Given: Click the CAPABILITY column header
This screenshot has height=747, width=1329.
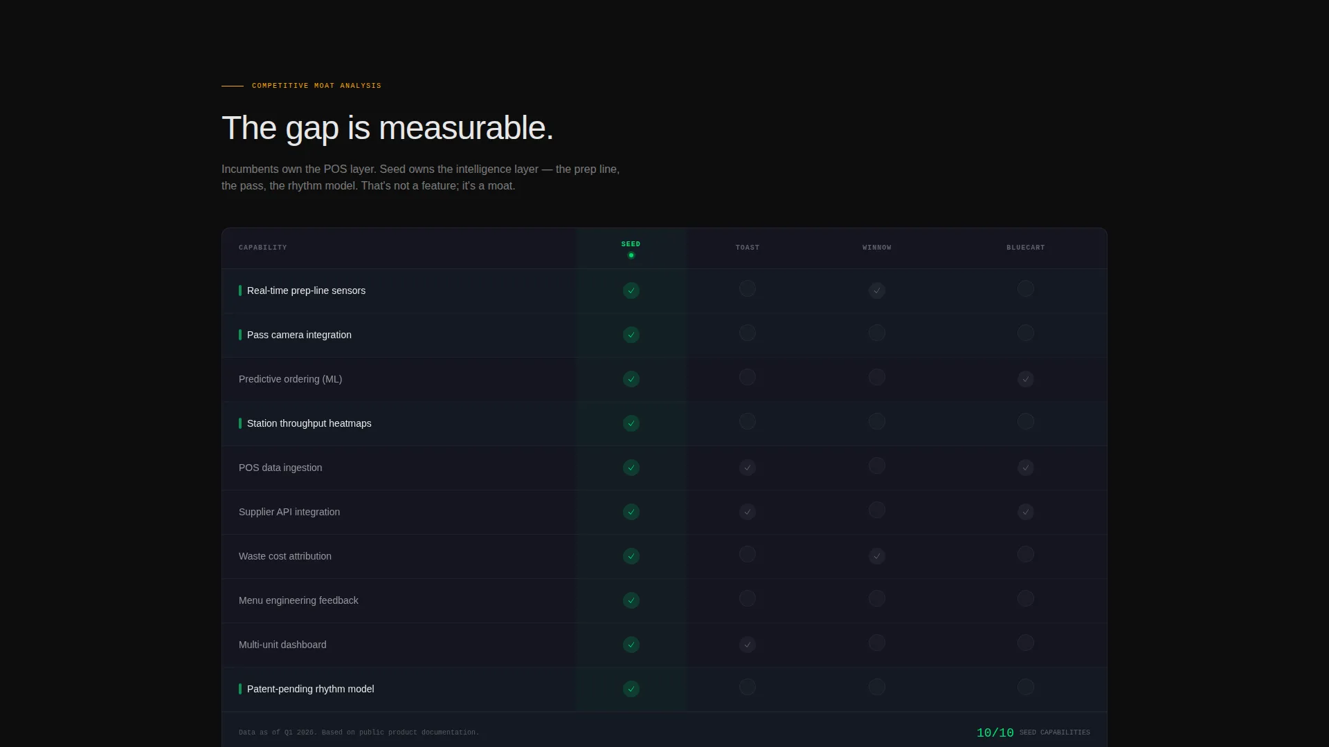Looking at the screenshot, I should pos(262,248).
